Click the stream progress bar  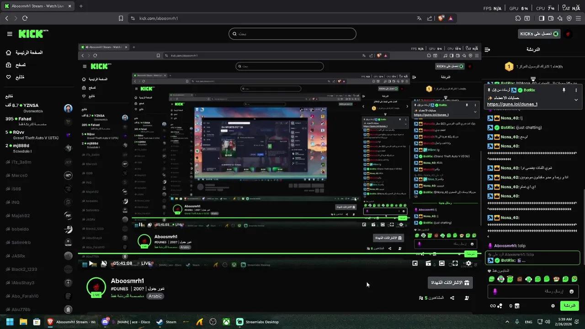tap(279, 254)
